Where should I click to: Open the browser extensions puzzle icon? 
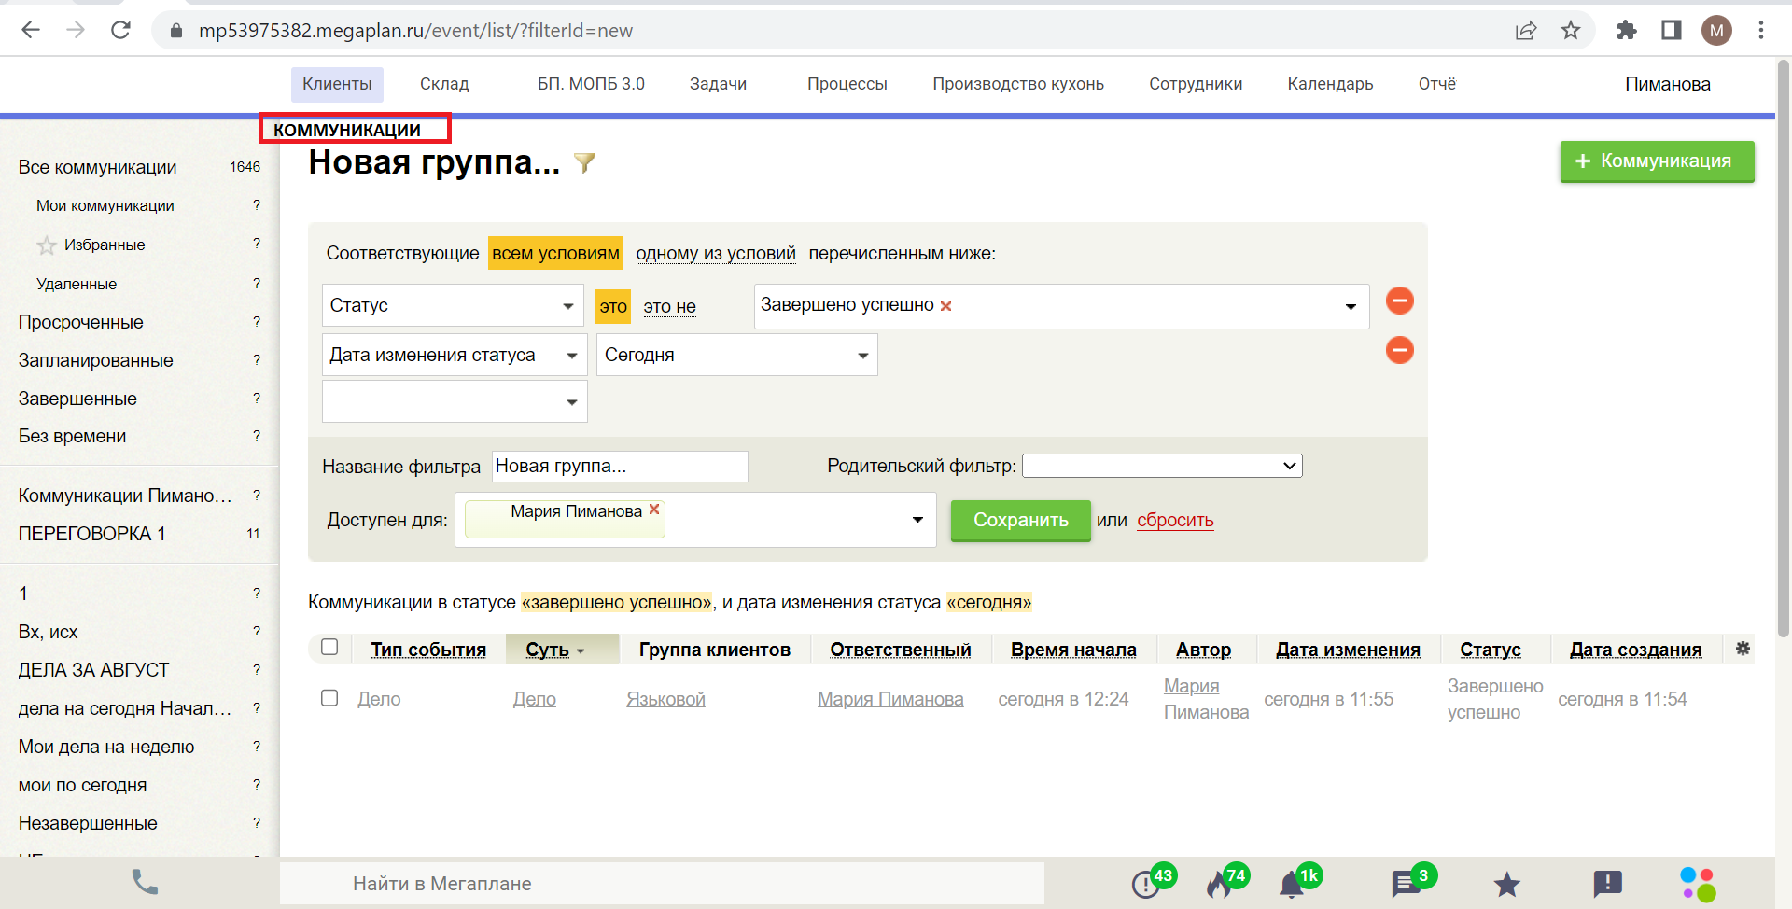(1627, 30)
